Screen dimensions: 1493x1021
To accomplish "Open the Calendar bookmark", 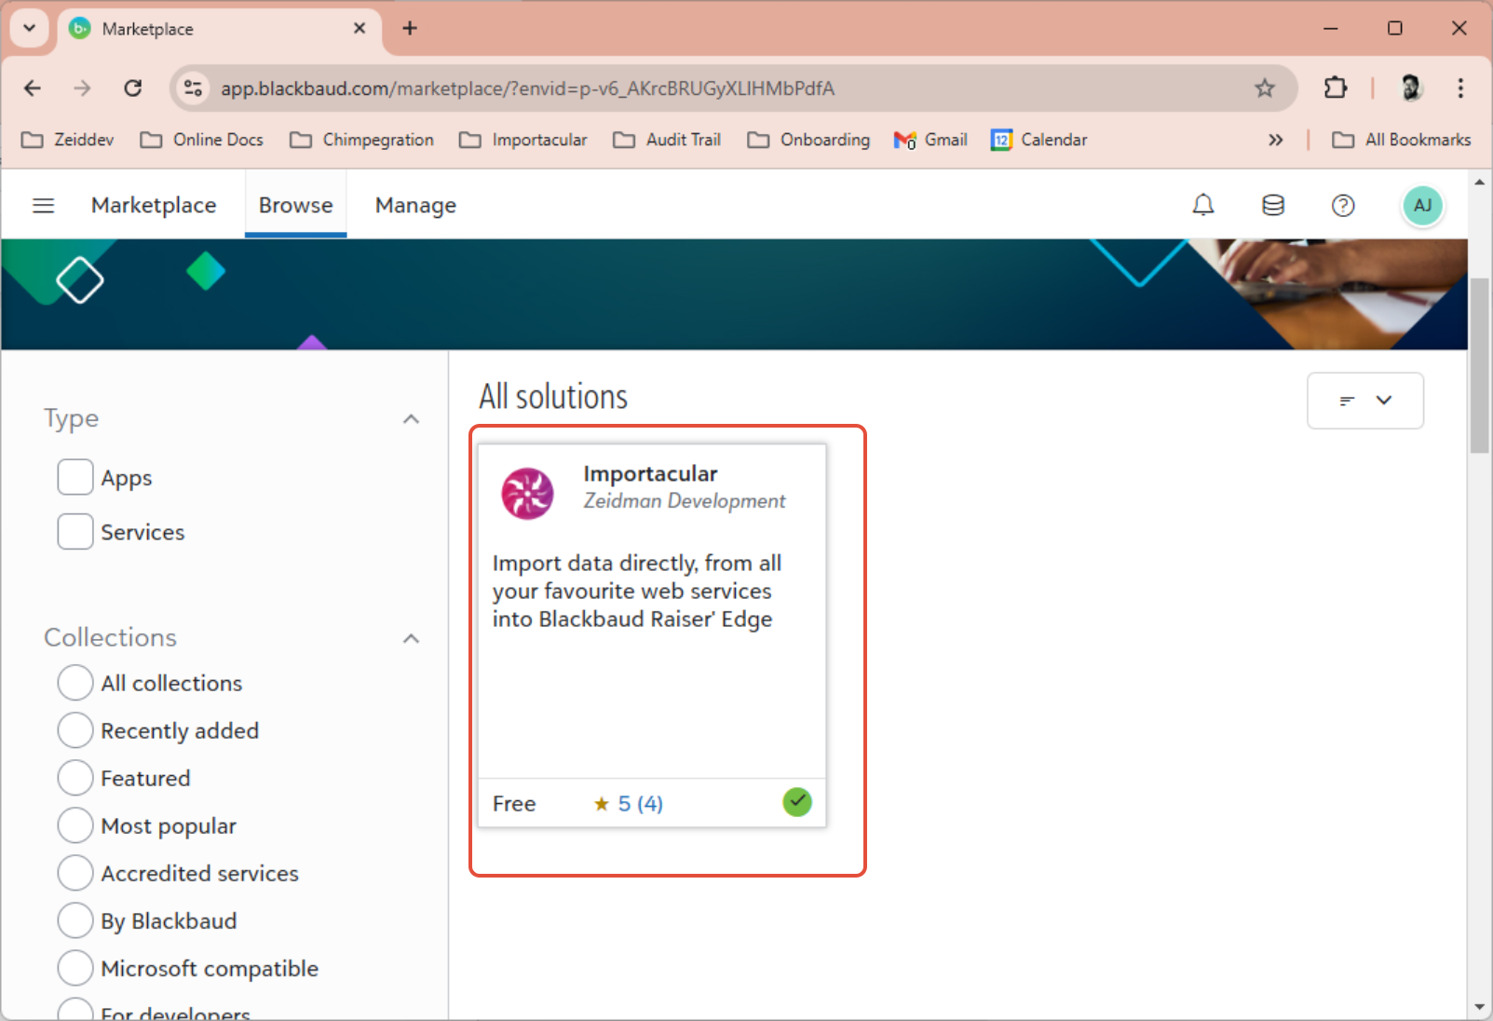I will (x=1039, y=140).
